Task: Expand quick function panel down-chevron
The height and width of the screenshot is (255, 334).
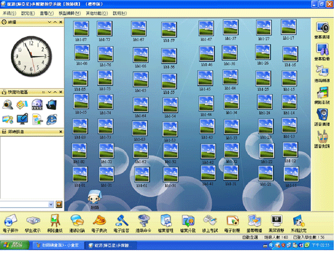Action: (x=50, y=92)
